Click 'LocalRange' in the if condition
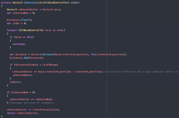Viewport: 179px width, 118px height. click(50, 65)
